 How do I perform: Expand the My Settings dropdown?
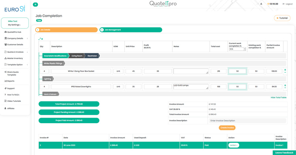pyautogui.click(x=14, y=25)
